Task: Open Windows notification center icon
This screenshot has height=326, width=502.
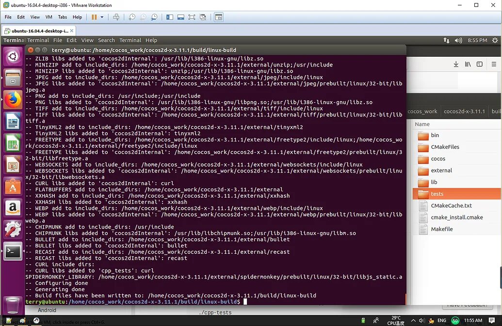Action: 492,320
